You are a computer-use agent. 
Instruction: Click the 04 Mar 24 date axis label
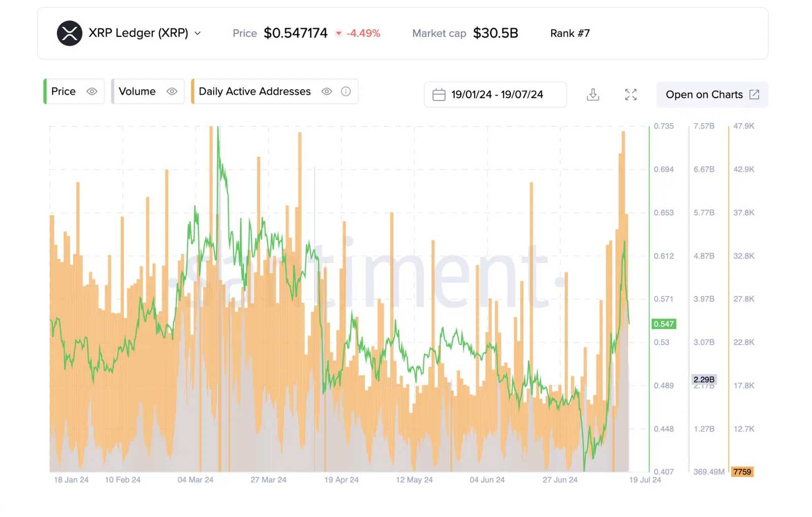coord(195,480)
